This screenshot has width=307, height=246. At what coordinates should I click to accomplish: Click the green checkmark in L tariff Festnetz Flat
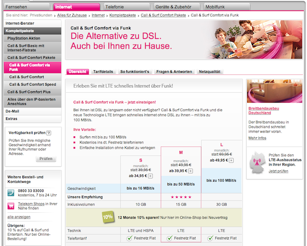210,238
